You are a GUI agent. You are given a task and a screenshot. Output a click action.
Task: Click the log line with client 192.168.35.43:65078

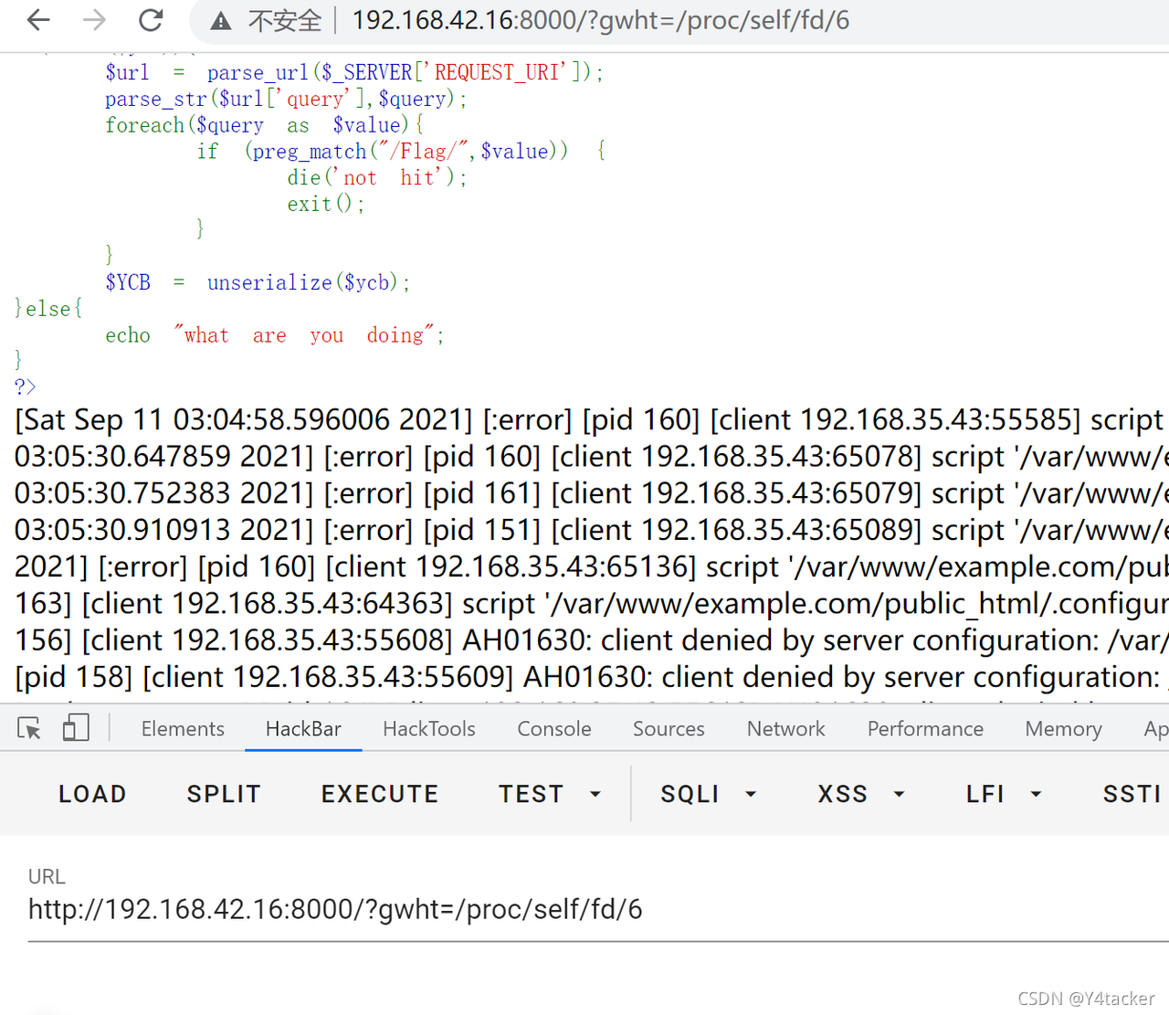[591, 457]
